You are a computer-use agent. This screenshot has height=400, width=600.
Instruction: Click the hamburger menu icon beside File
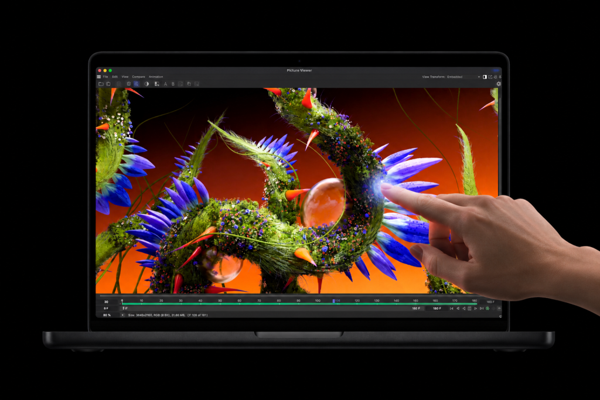98,77
